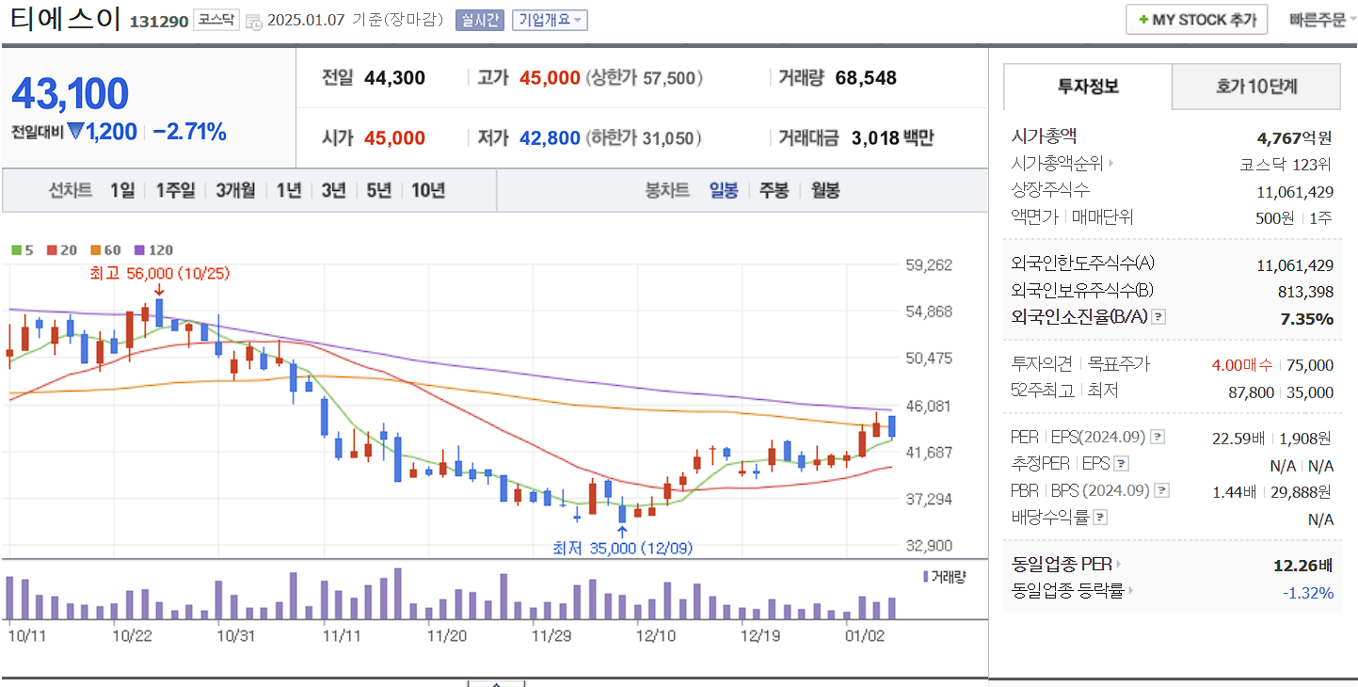Select the 1년 chart period tab
This screenshot has width=1358, height=687.
[288, 190]
